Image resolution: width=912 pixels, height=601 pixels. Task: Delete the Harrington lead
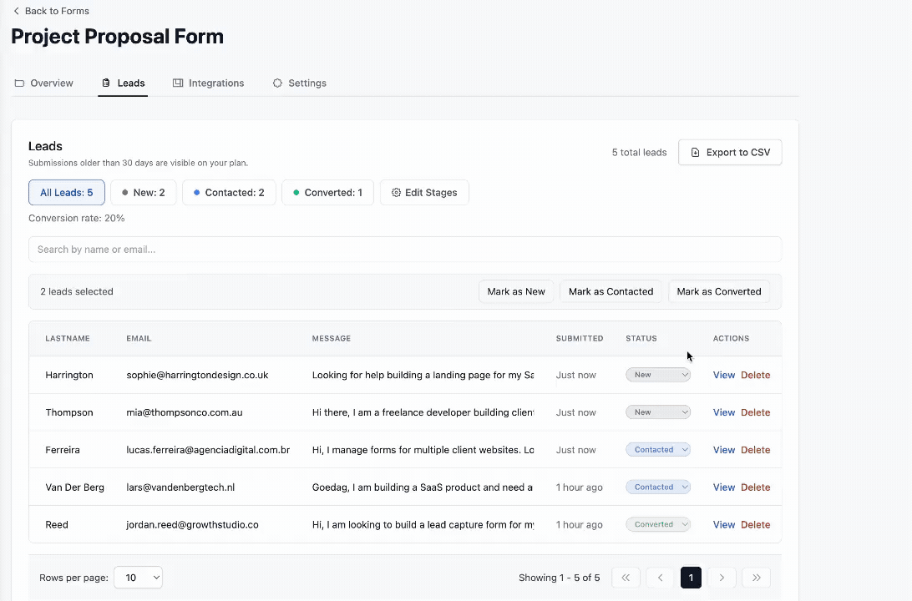pos(756,375)
